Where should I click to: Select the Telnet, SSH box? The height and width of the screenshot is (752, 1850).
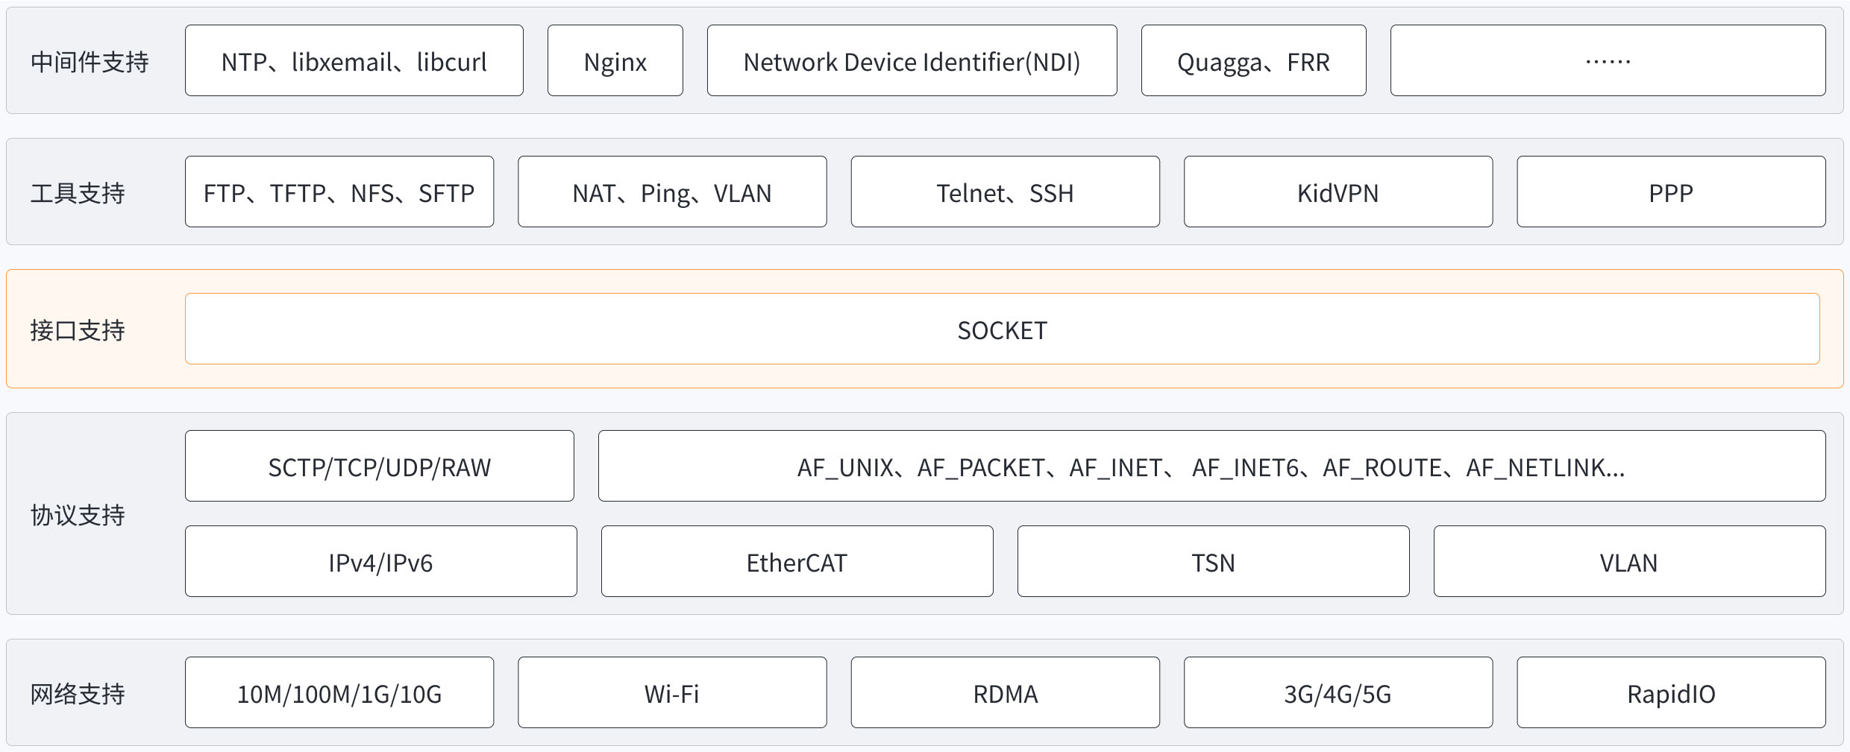tap(1005, 192)
